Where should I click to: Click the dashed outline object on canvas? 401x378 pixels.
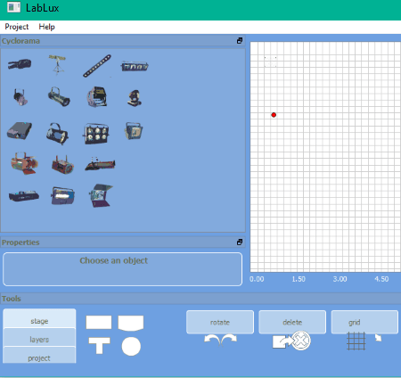coord(271,62)
